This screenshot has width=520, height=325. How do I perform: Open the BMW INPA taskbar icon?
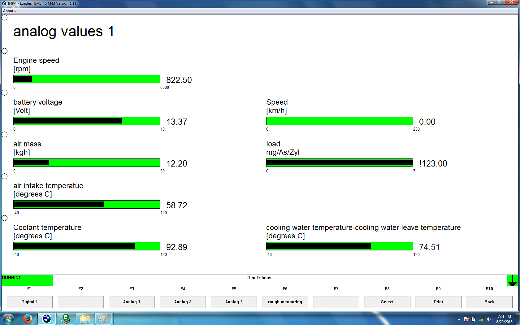point(47,318)
